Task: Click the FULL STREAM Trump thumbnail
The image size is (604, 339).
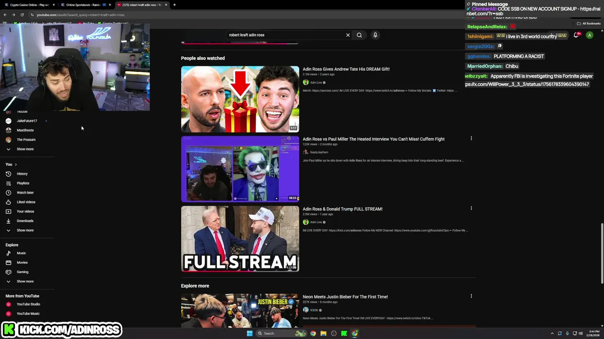Action: pos(240,239)
